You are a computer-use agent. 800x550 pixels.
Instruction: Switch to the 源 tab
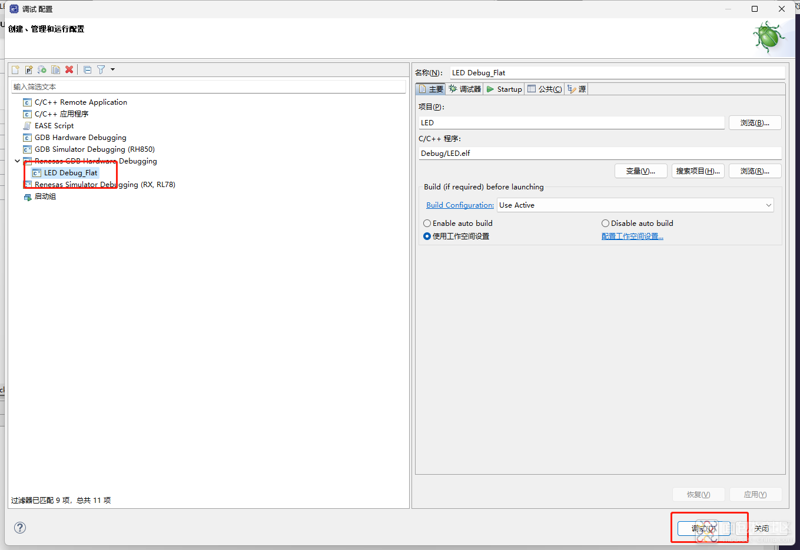577,89
